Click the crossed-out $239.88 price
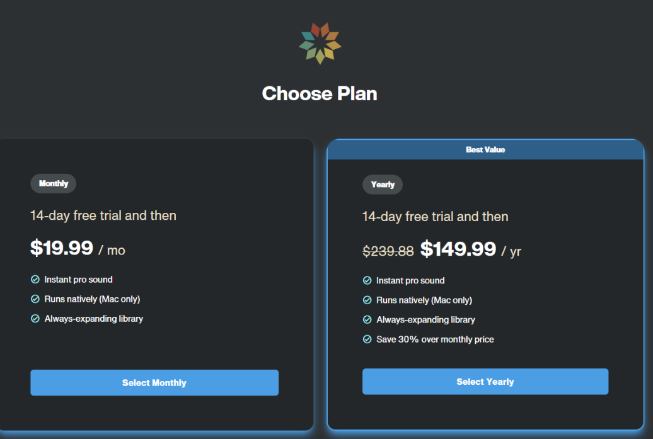Viewport: 653px width, 439px height. [388, 251]
